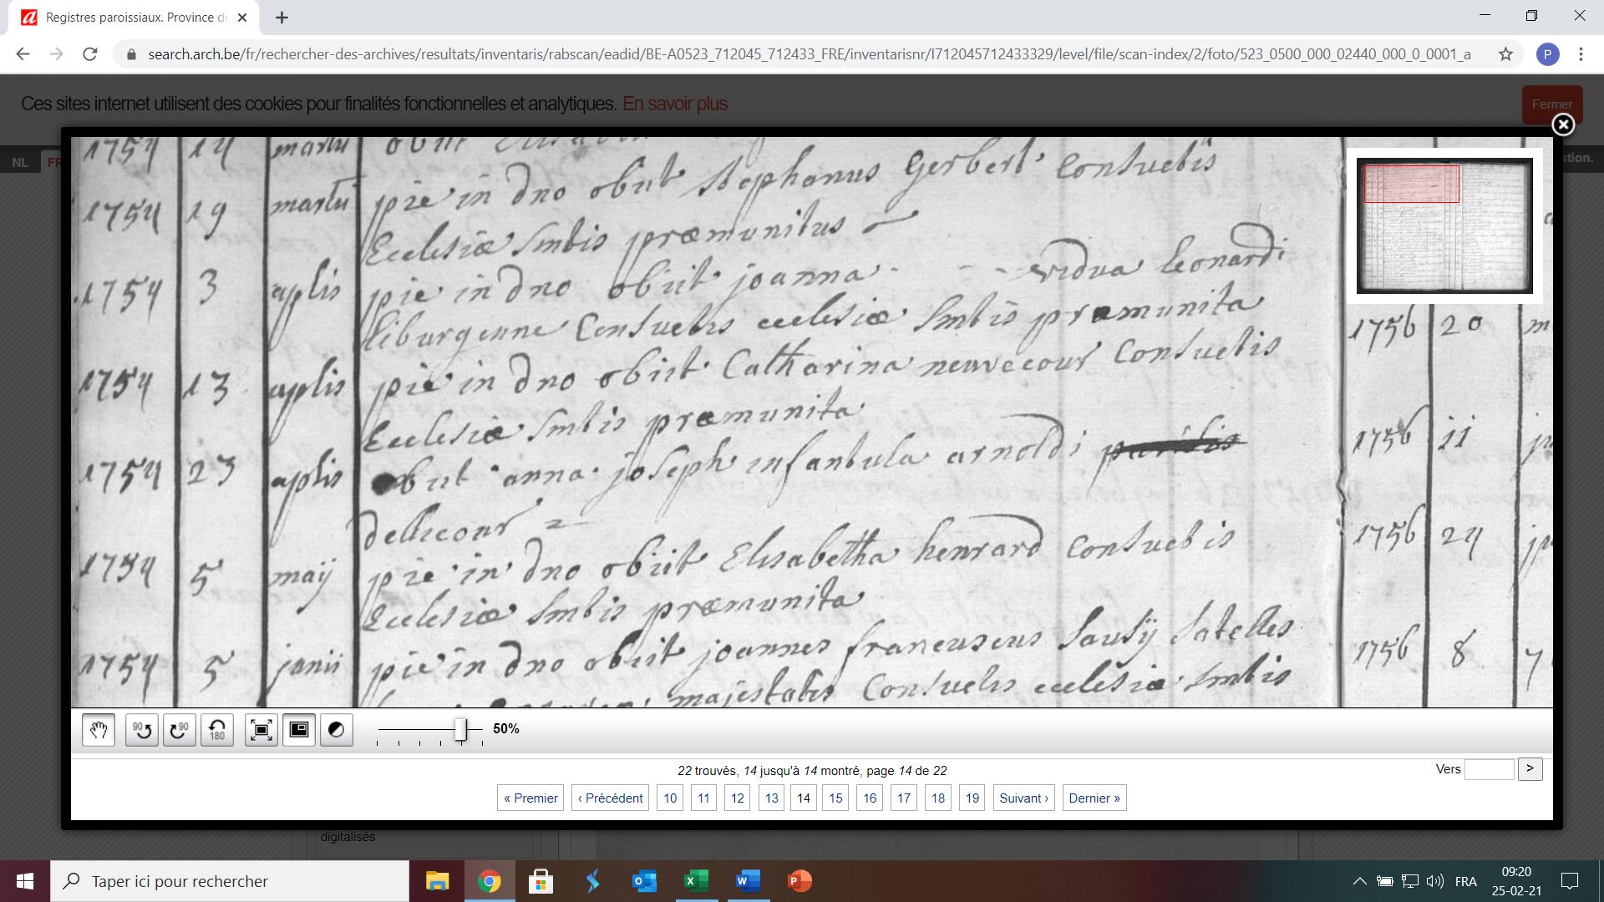Toggle image contrast inversion
Viewport: 1604px width, 902px height.
coord(337,730)
